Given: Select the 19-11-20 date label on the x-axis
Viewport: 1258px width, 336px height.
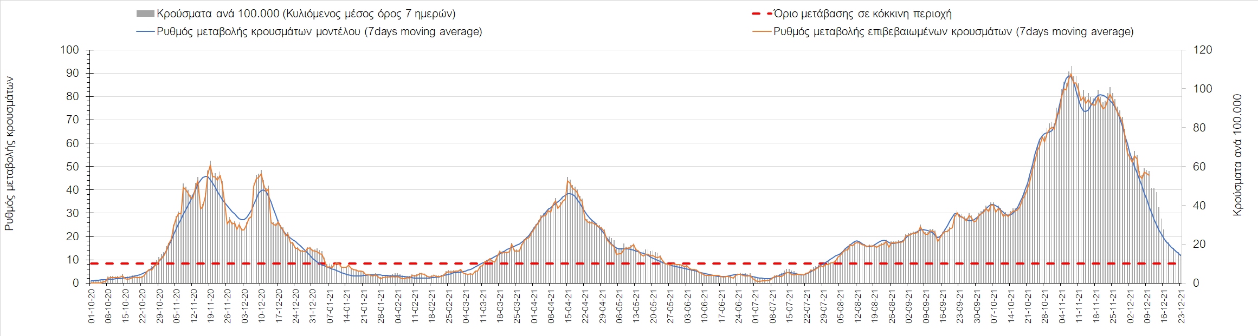Looking at the screenshot, I should point(211,306).
